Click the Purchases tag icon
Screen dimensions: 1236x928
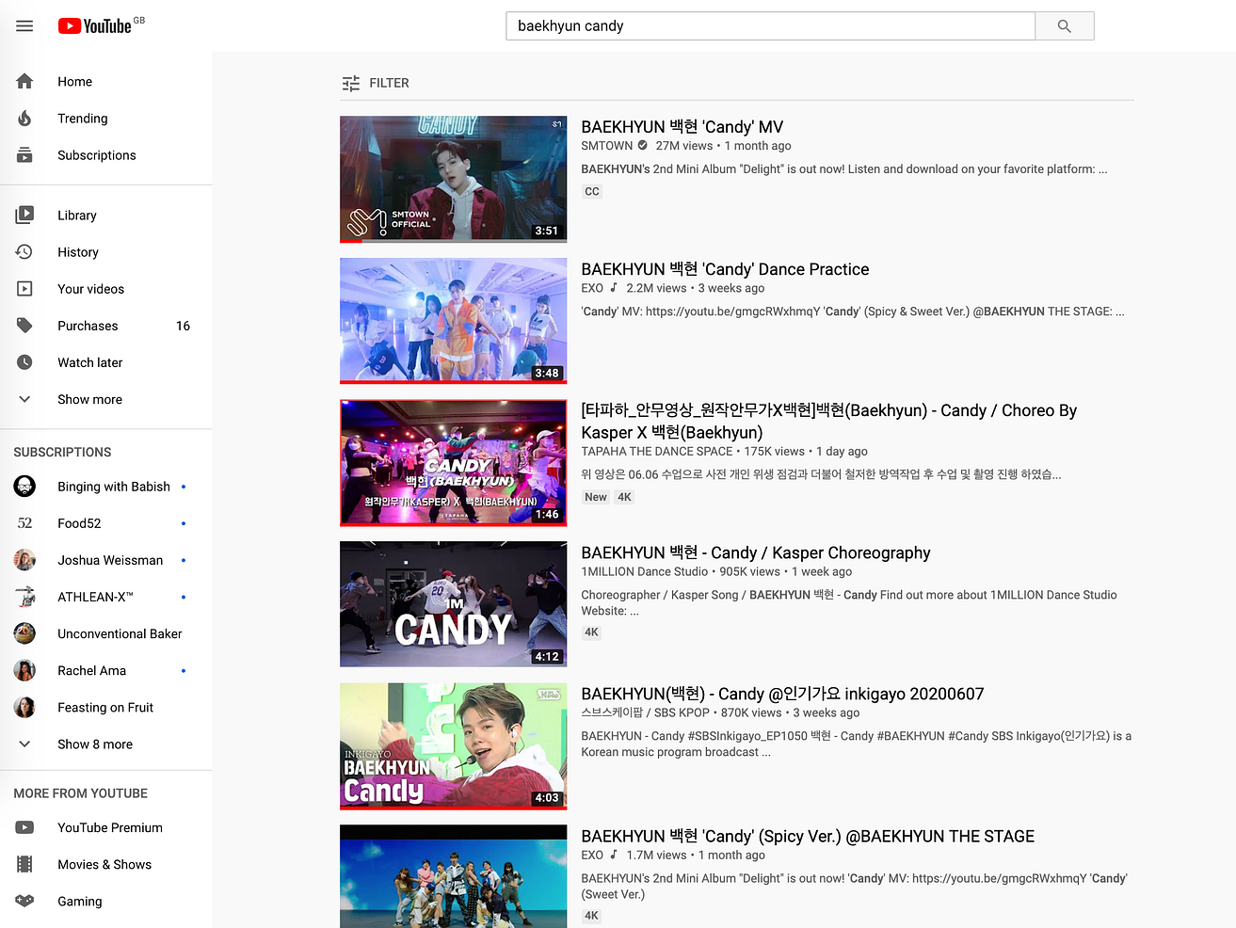click(24, 326)
